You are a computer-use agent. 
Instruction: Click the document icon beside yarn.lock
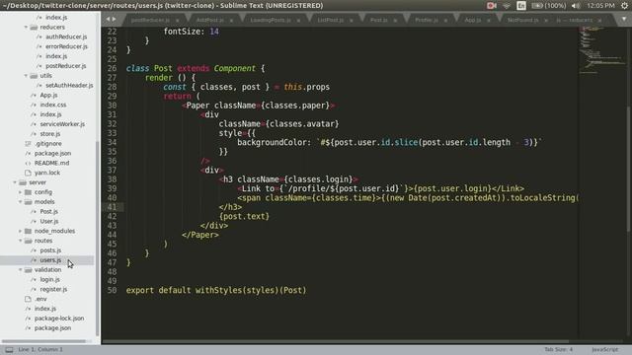(28, 173)
